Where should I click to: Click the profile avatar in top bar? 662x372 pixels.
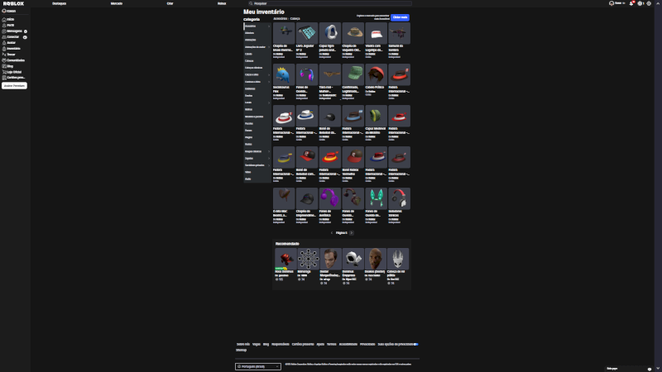click(612, 3)
